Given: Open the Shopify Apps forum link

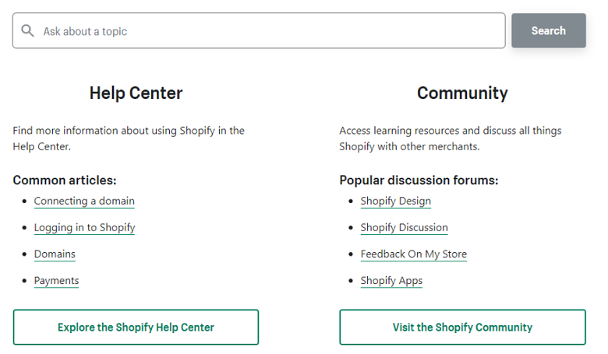Looking at the screenshot, I should coord(391,281).
